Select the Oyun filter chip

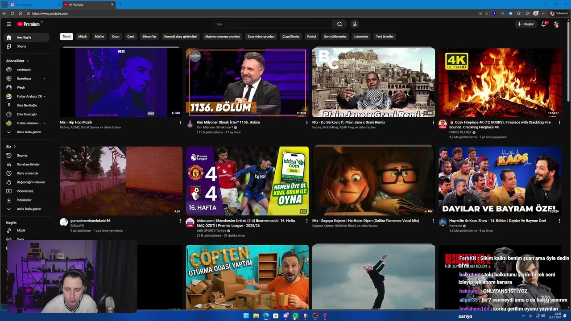click(x=116, y=37)
